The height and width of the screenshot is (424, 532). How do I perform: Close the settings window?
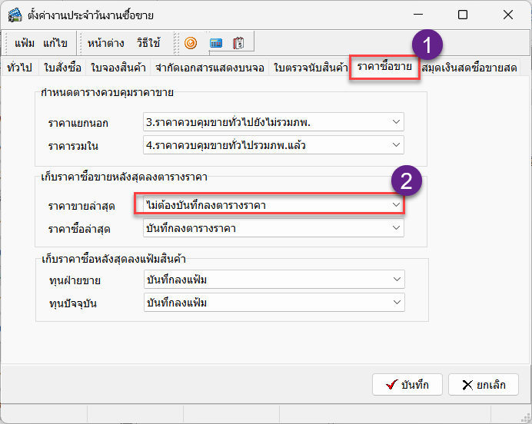508,15
